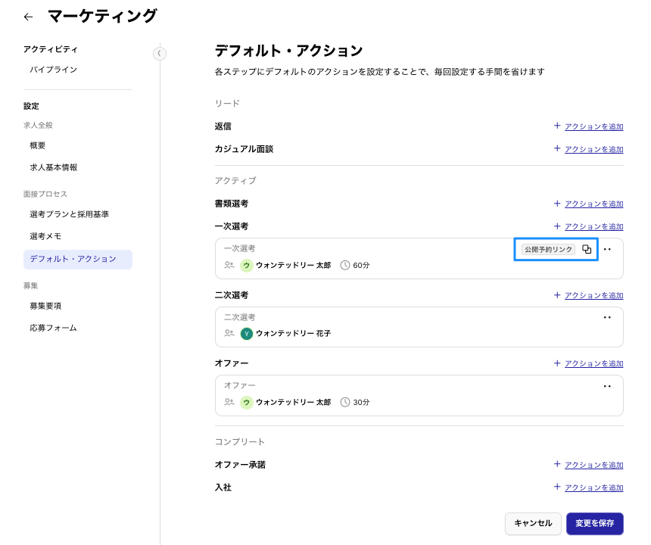Collapse the left sidebar with chevron button
This screenshot has width=651, height=545.
click(x=159, y=54)
